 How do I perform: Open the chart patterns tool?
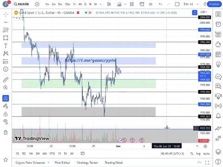(x=6, y=53)
